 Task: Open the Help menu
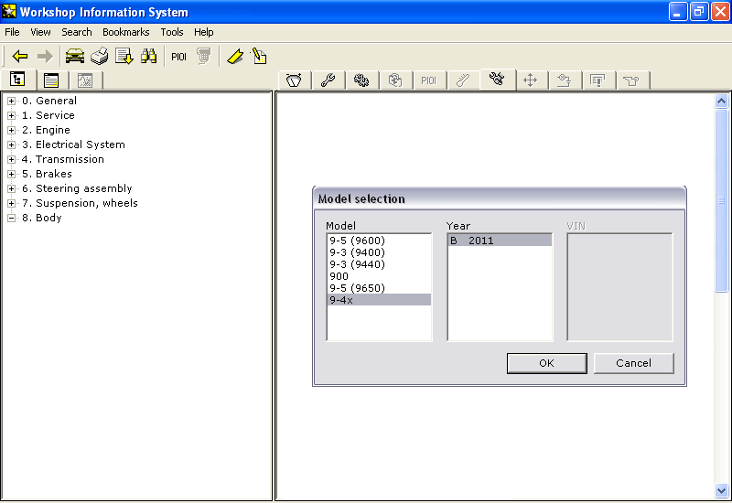tap(203, 32)
